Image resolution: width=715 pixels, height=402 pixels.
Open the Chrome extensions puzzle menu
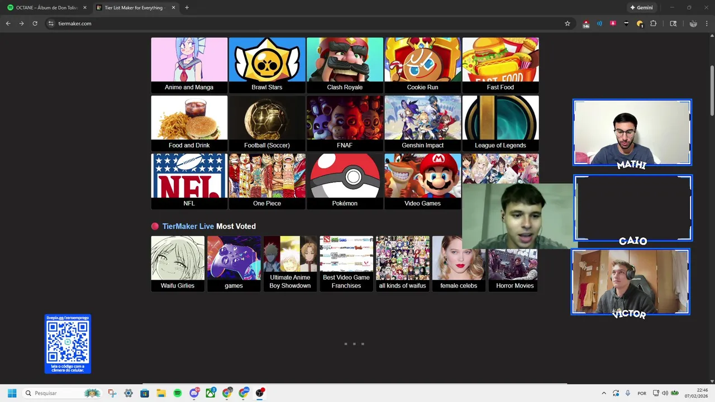coord(653,23)
